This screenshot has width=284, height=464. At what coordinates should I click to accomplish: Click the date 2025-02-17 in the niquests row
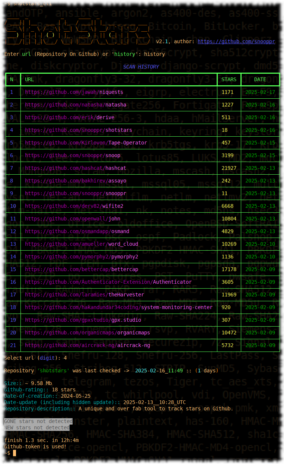pos(260,92)
